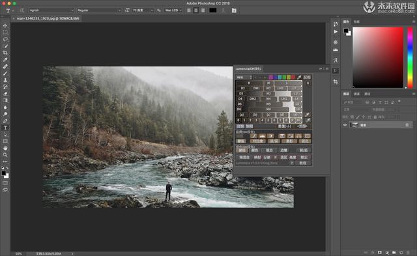Select right align text option
417x256 pixels.
pyautogui.click(x=203, y=10)
